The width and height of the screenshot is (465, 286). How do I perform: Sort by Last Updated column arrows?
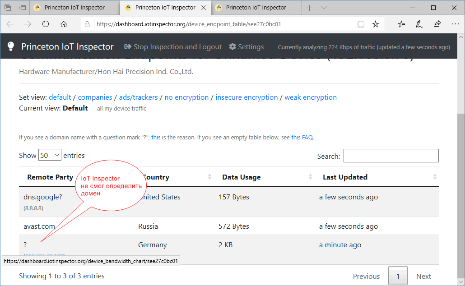tap(435, 177)
